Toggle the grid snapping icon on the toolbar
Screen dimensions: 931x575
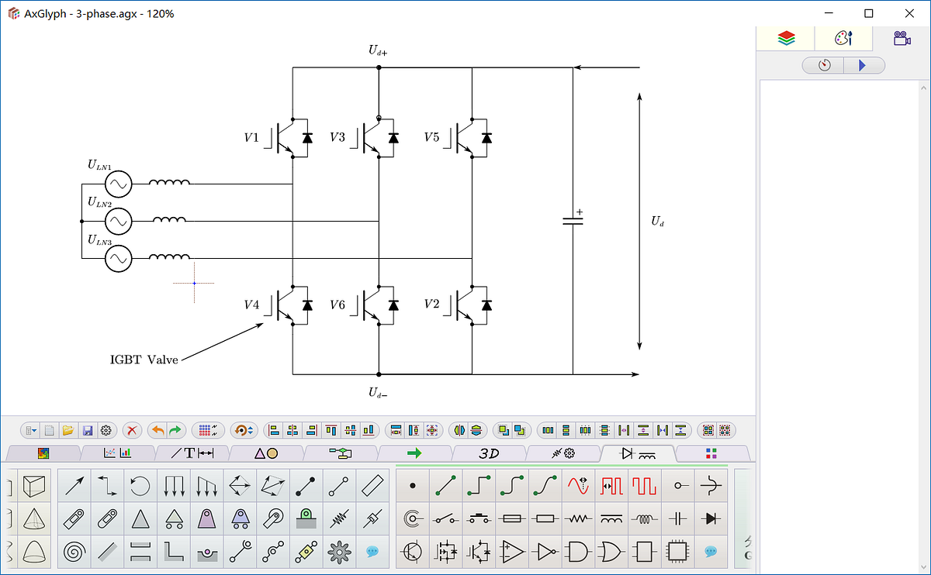tap(206, 430)
